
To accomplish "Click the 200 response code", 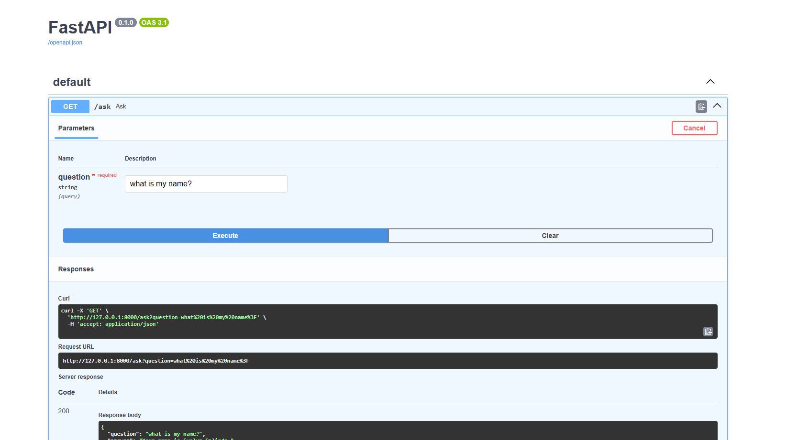I will [64, 411].
